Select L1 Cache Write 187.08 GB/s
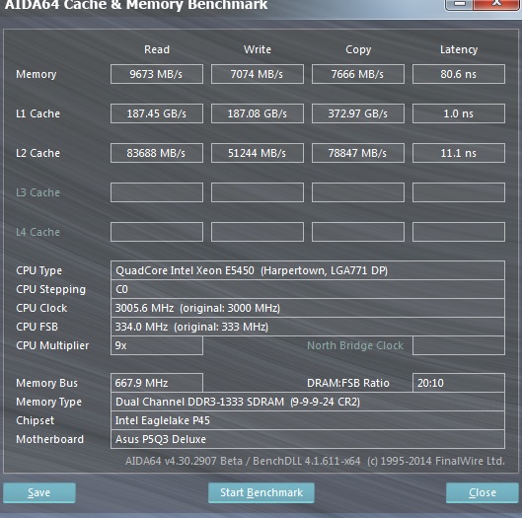This screenshot has width=522, height=518. (258, 113)
